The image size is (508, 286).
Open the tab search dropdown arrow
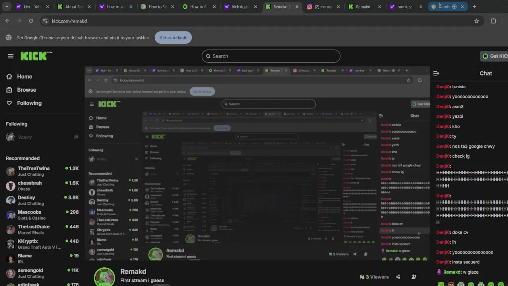pyautogui.click(x=7, y=7)
